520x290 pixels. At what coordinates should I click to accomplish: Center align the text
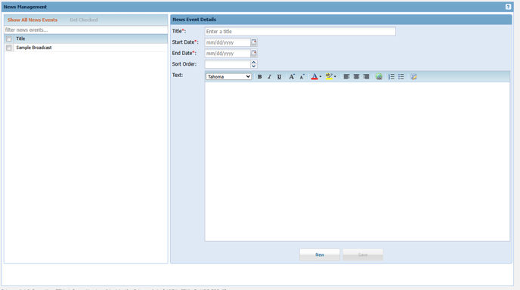356,76
